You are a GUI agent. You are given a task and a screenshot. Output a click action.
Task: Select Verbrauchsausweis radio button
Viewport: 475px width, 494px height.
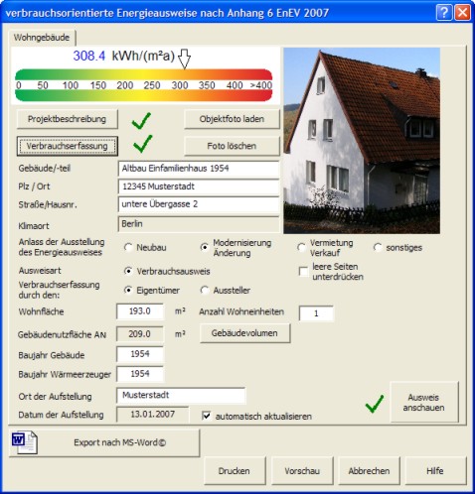(x=128, y=271)
